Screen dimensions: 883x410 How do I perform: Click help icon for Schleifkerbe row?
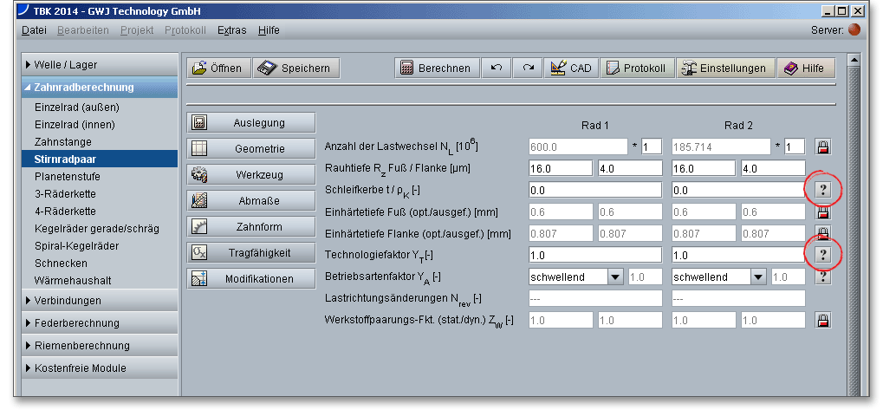coord(823,189)
